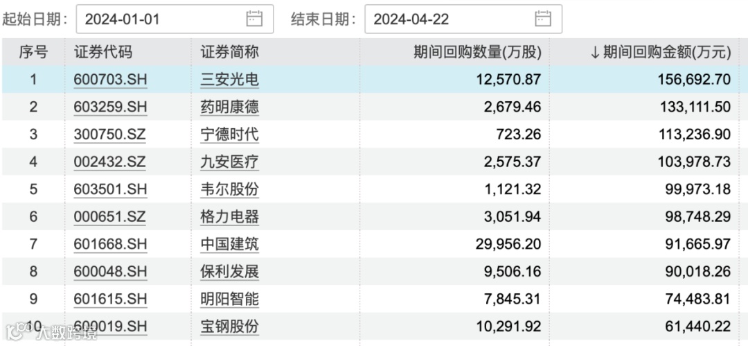Sort by the 序号 column header
The image size is (748, 346).
point(33,52)
